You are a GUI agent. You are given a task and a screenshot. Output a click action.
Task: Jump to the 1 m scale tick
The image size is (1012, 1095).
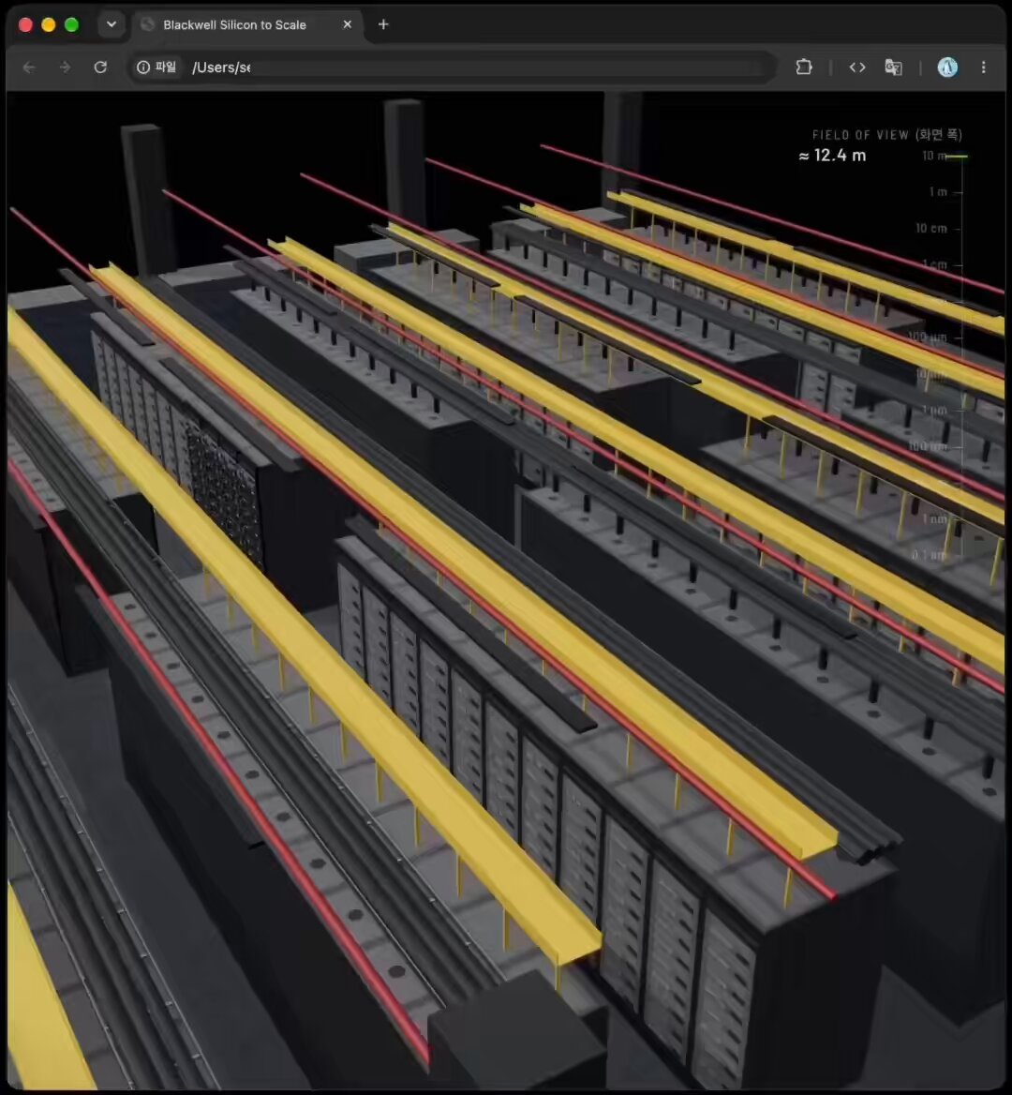click(x=938, y=192)
